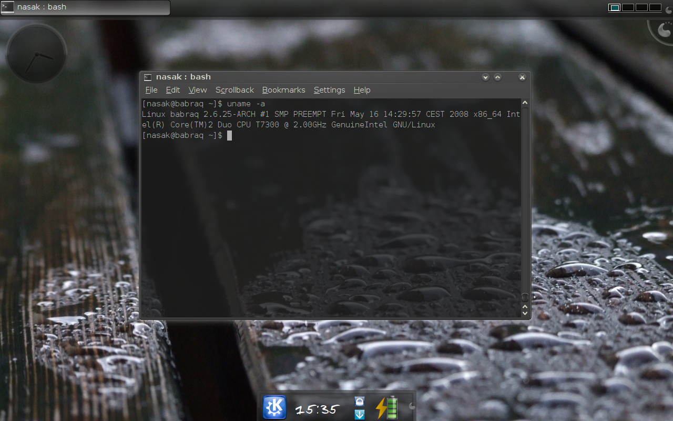The height and width of the screenshot is (421, 673).
Task: Open the View menu in Konsole
Action: 198,90
